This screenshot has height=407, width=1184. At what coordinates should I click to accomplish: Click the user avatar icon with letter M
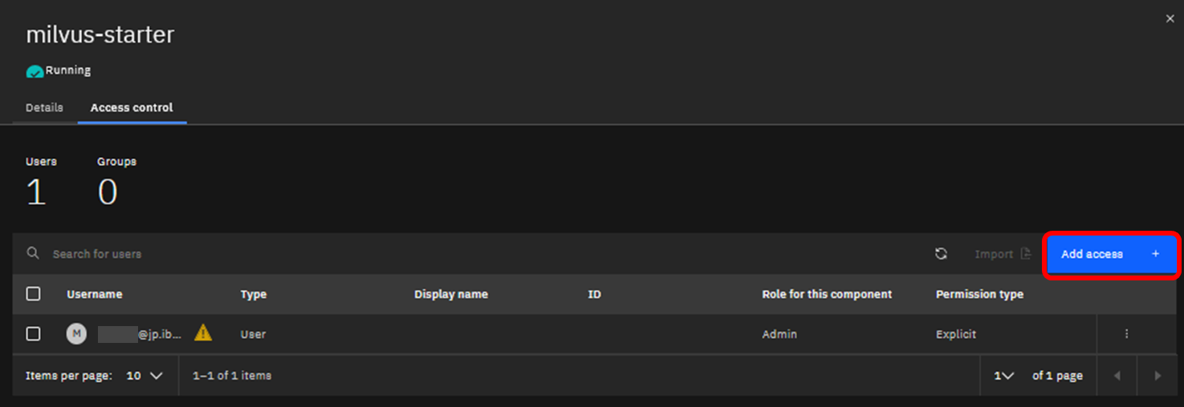tap(76, 334)
